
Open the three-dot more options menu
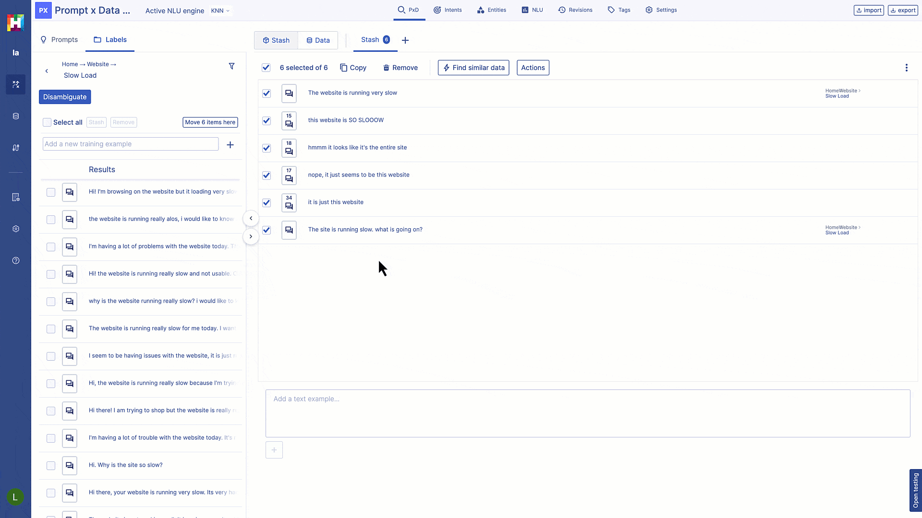906,68
